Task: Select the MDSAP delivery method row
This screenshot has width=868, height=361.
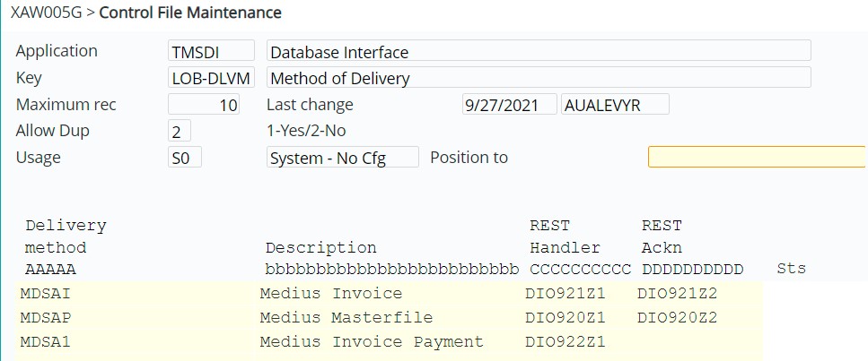Action: coord(49,318)
